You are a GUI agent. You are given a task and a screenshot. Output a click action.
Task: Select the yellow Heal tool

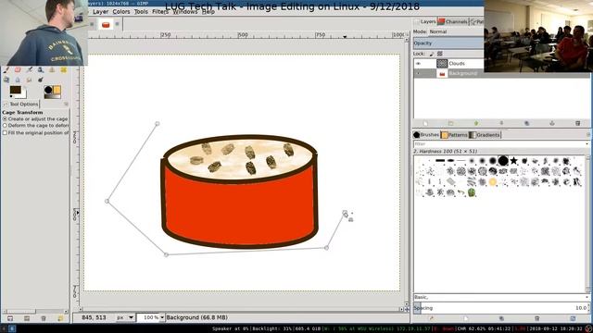click(63, 70)
